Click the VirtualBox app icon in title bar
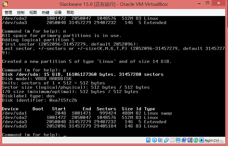This screenshot has height=146, width=228. [5, 4]
